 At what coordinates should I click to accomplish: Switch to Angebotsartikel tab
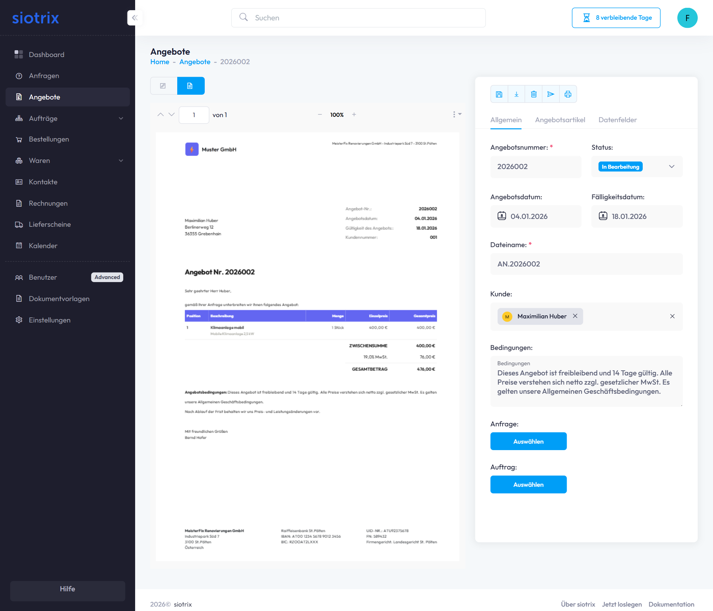pyautogui.click(x=560, y=120)
